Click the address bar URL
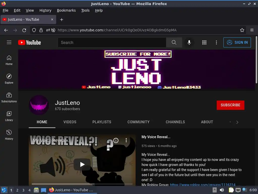This screenshot has width=258, height=194. 117,30
